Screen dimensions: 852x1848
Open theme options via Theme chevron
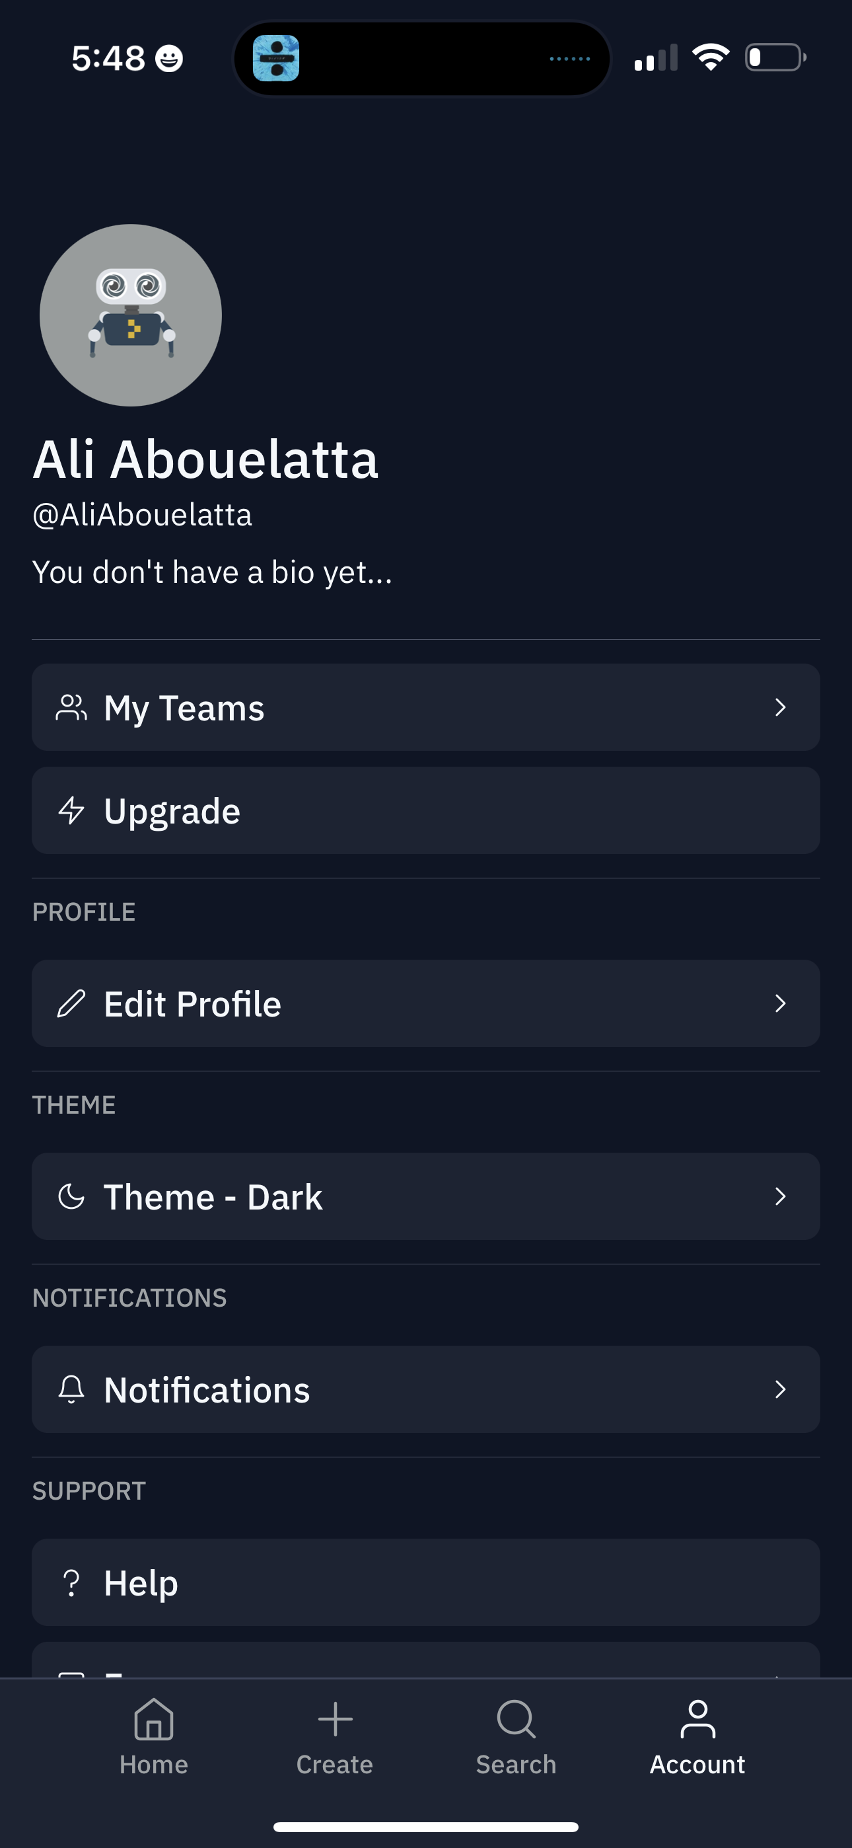780,1196
